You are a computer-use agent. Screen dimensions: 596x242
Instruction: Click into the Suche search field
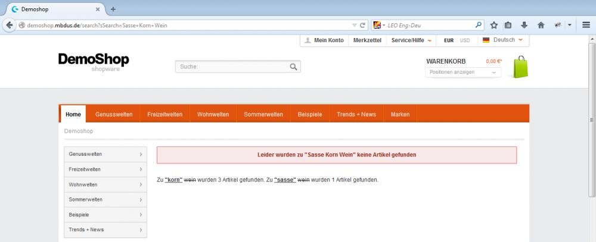pyautogui.click(x=232, y=67)
